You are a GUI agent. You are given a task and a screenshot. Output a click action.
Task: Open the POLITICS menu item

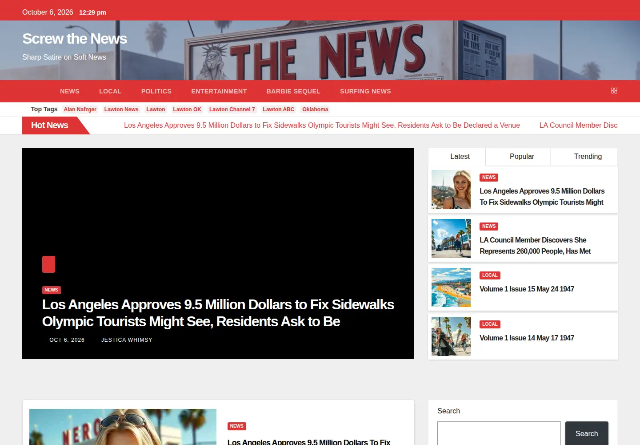[x=156, y=91]
